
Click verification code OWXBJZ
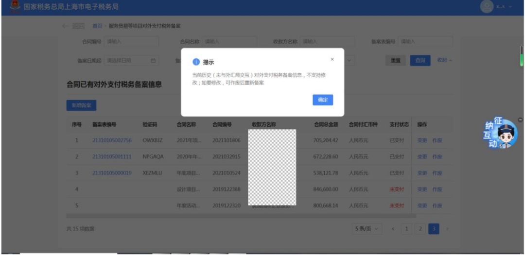coord(152,140)
